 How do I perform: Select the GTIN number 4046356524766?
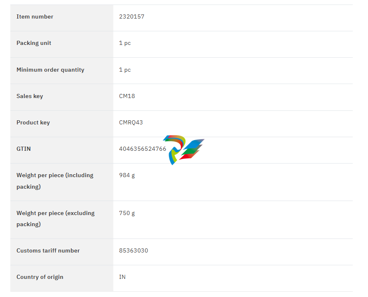(143, 149)
